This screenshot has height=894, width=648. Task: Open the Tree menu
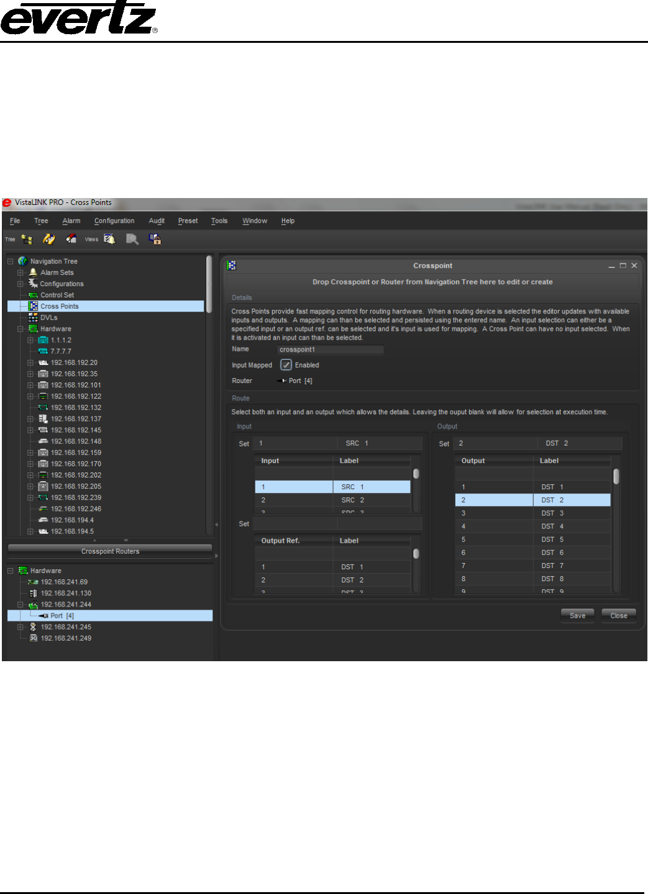pos(41,221)
